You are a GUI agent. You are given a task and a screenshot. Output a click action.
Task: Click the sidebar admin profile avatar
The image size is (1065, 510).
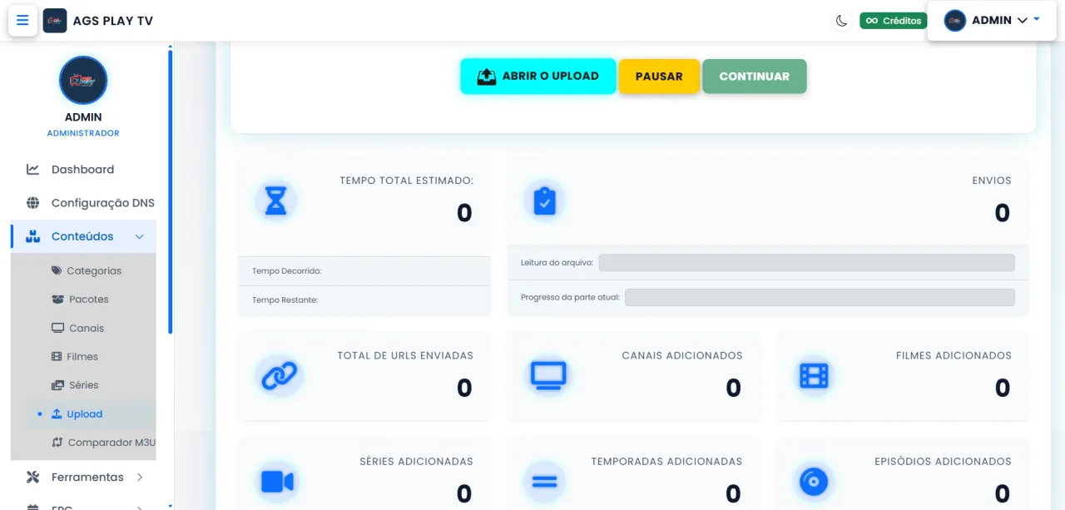click(83, 81)
